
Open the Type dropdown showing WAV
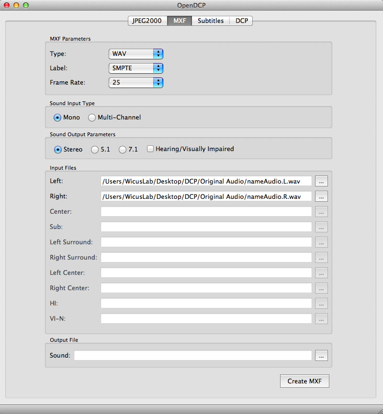click(x=136, y=54)
